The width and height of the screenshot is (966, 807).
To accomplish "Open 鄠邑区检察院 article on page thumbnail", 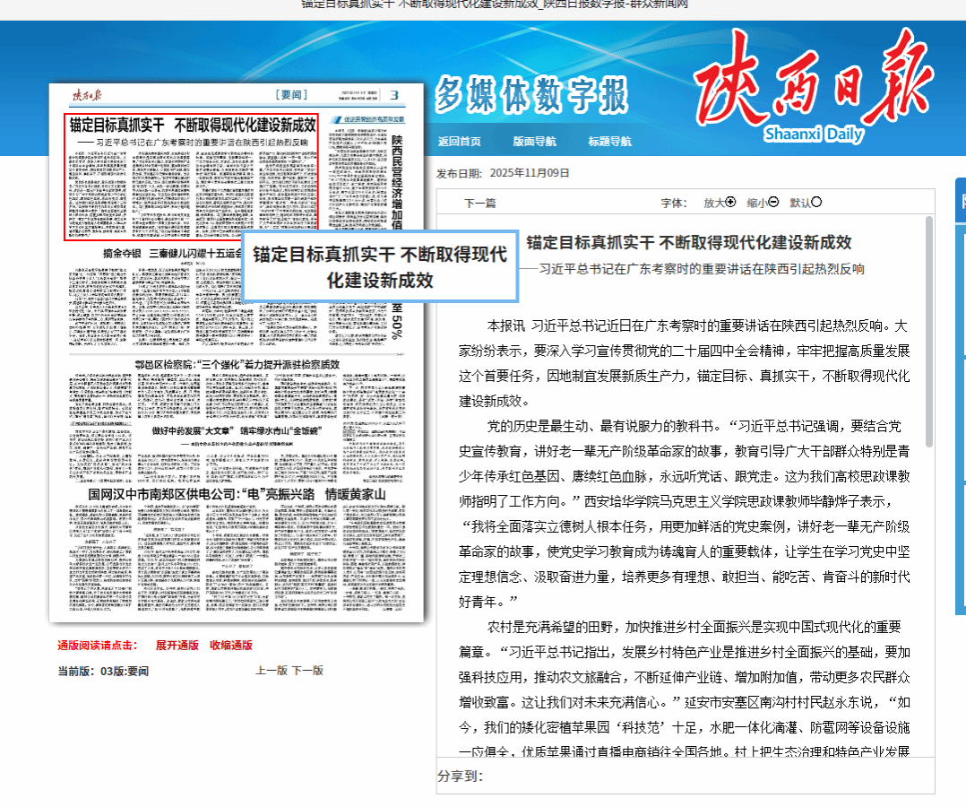I will (x=237, y=365).
